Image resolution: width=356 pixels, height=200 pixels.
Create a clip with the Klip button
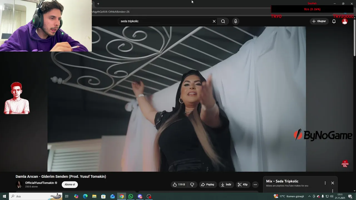[243, 184]
